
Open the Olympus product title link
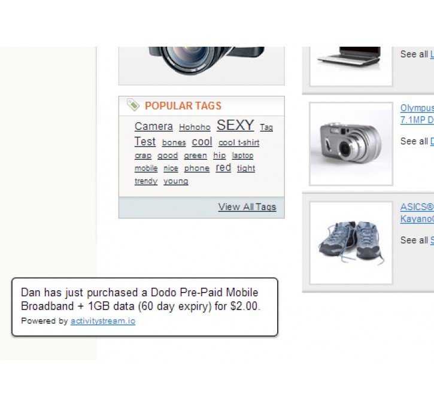[x=417, y=108]
